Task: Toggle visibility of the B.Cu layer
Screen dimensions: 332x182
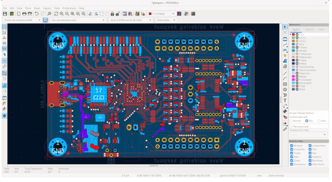Action: (x=297, y=44)
